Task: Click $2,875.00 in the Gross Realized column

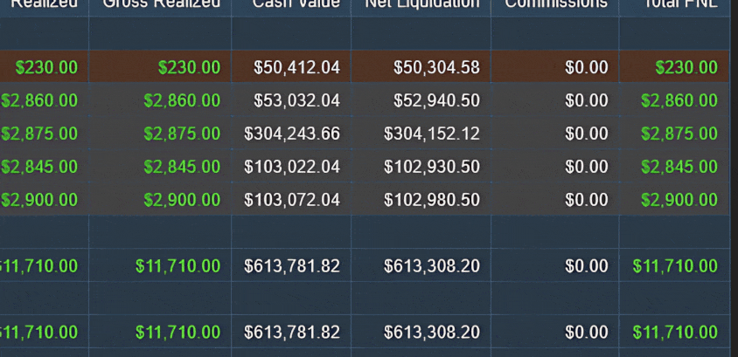Action: [x=182, y=134]
